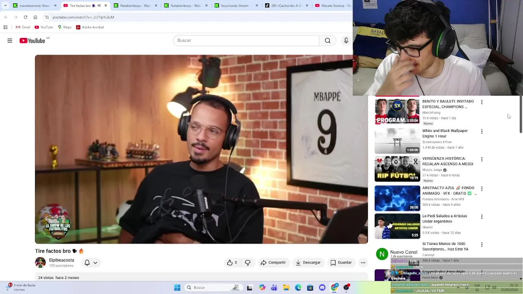Open the weather widget 3 mm de lluvia
Screen dimensions: 523x294
21,287
